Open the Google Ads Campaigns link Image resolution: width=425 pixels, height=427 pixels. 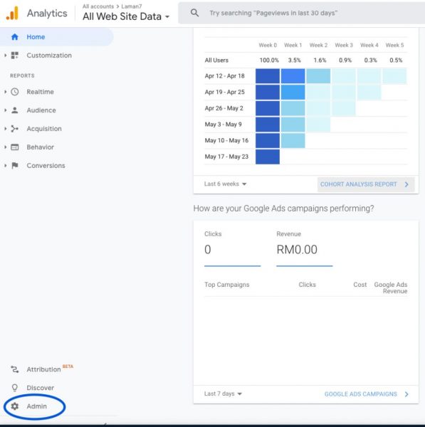click(x=361, y=394)
